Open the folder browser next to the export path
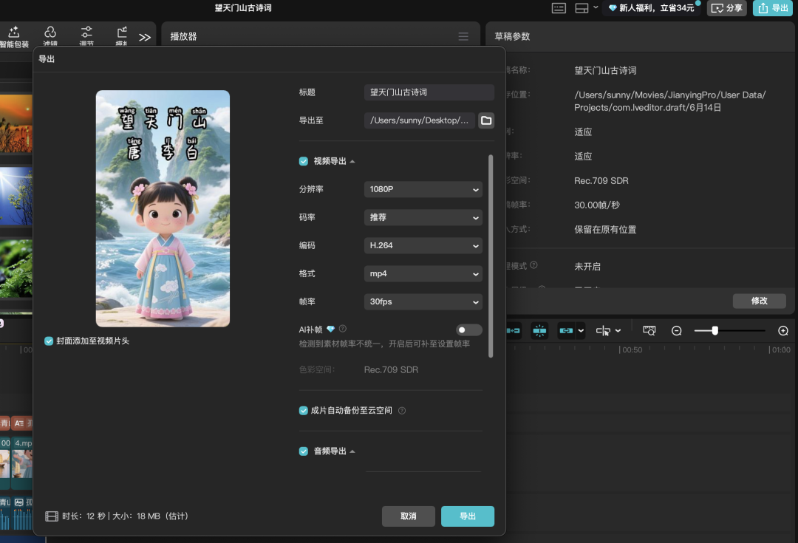 tap(485, 120)
